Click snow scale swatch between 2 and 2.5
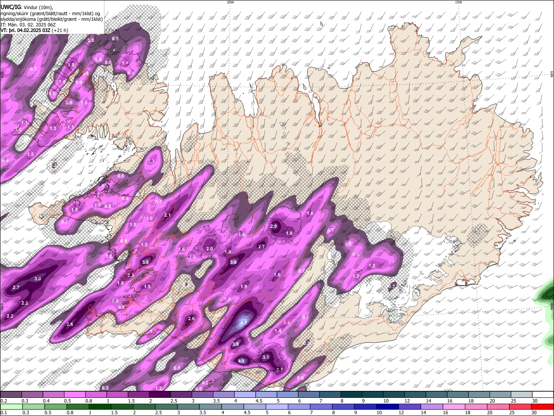The image size is (554, 416). pos(160,395)
